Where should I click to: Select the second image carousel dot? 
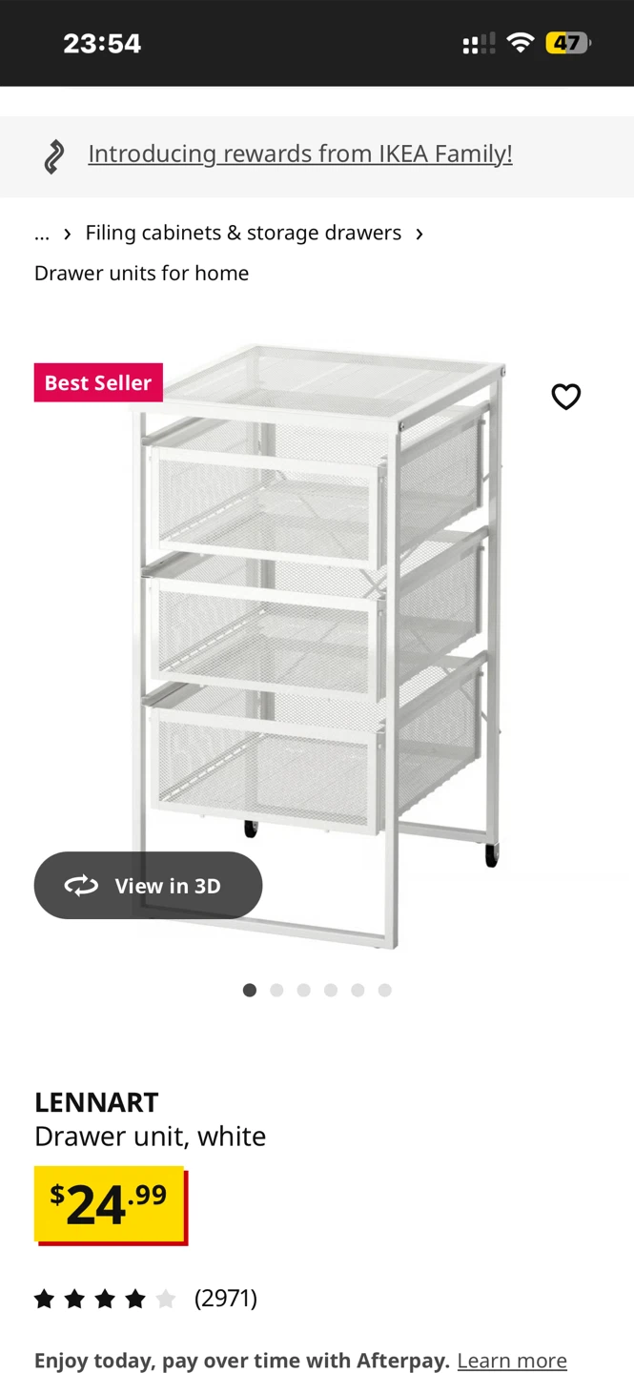tap(276, 991)
